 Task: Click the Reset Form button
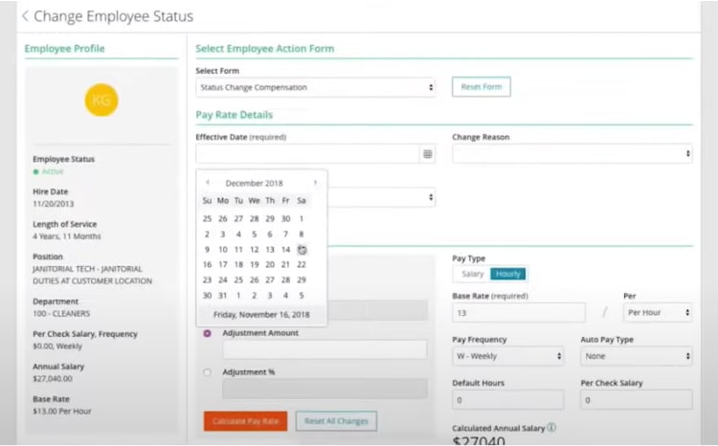tap(482, 87)
